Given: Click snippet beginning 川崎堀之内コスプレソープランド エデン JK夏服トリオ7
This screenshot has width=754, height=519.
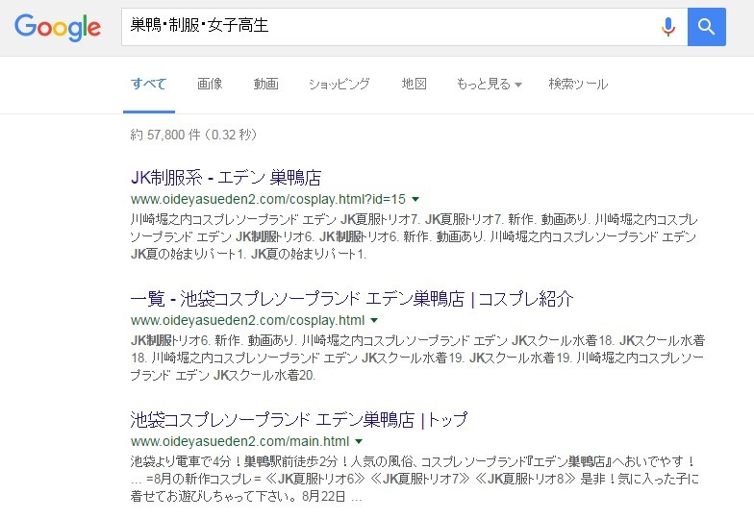Looking at the screenshot, I should [x=414, y=236].
